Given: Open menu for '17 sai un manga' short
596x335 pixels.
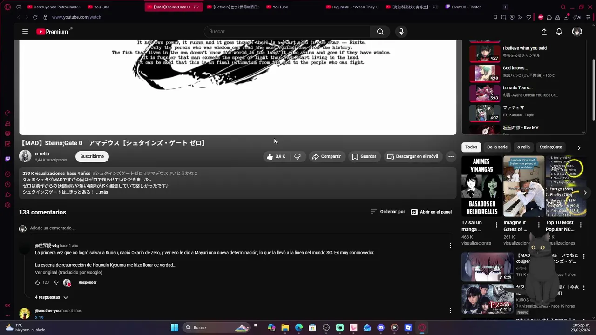Looking at the screenshot, I should pyautogui.click(x=496, y=225).
